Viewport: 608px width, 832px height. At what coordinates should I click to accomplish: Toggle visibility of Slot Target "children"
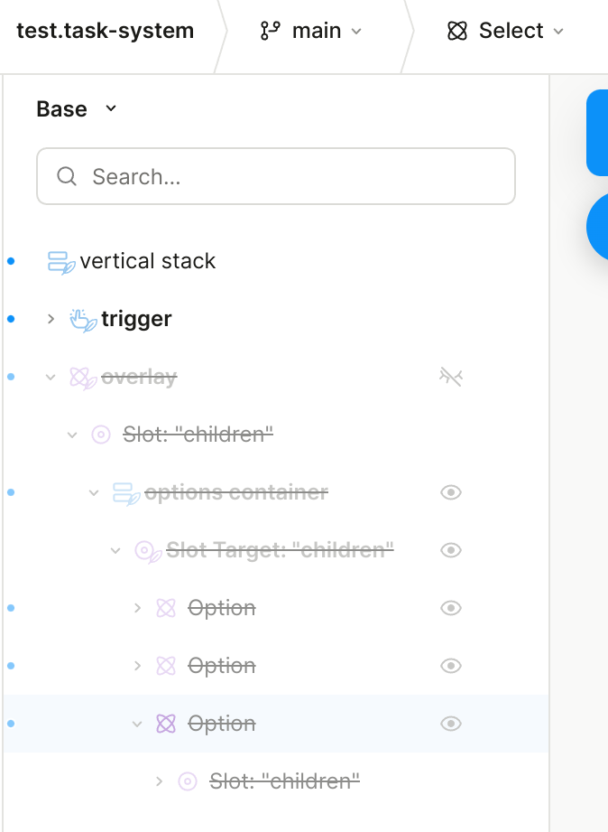451,550
